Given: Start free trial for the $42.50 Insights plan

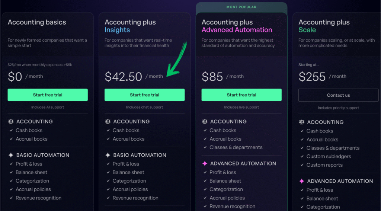Looking at the screenshot, I should point(144,95).
